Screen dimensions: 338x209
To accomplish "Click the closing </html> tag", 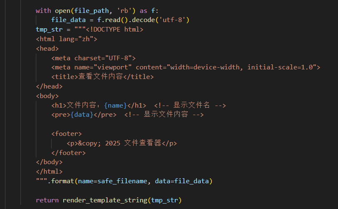I will (x=49, y=172).
